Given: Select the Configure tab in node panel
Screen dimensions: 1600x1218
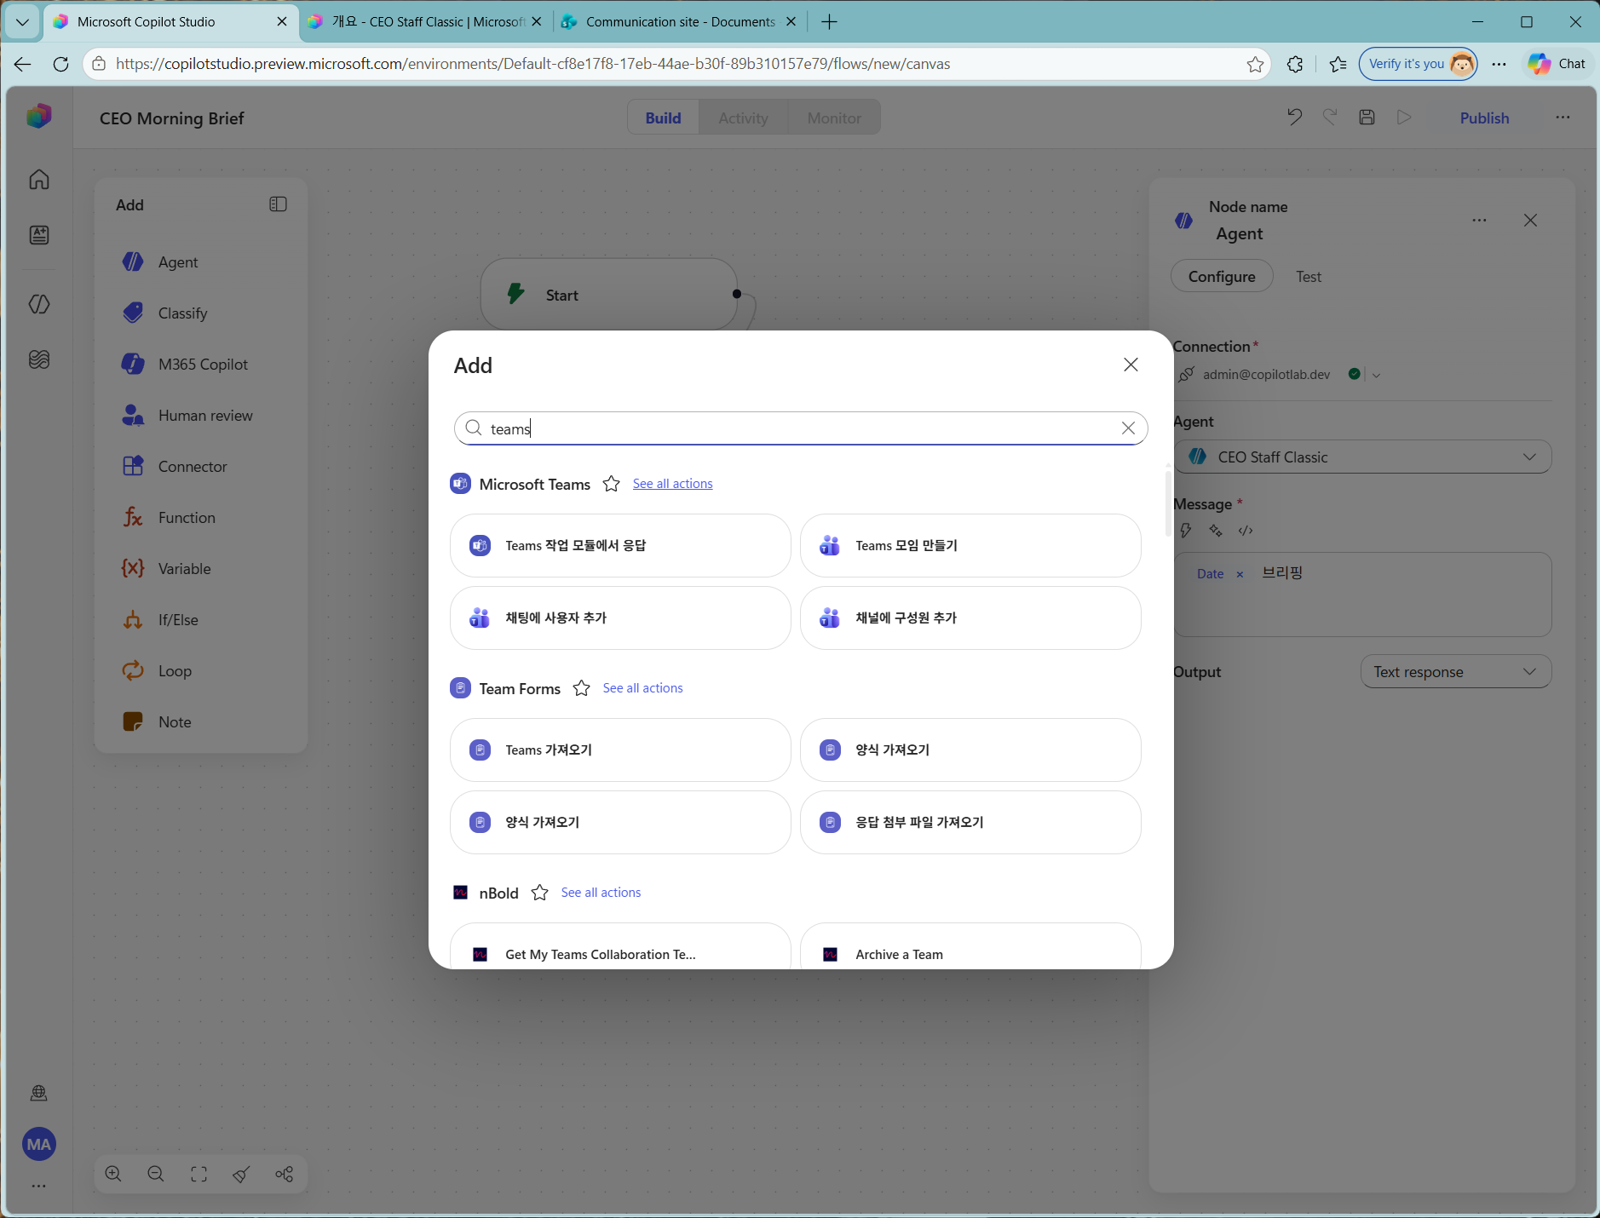Looking at the screenshot, I should tap(1222, 277).
